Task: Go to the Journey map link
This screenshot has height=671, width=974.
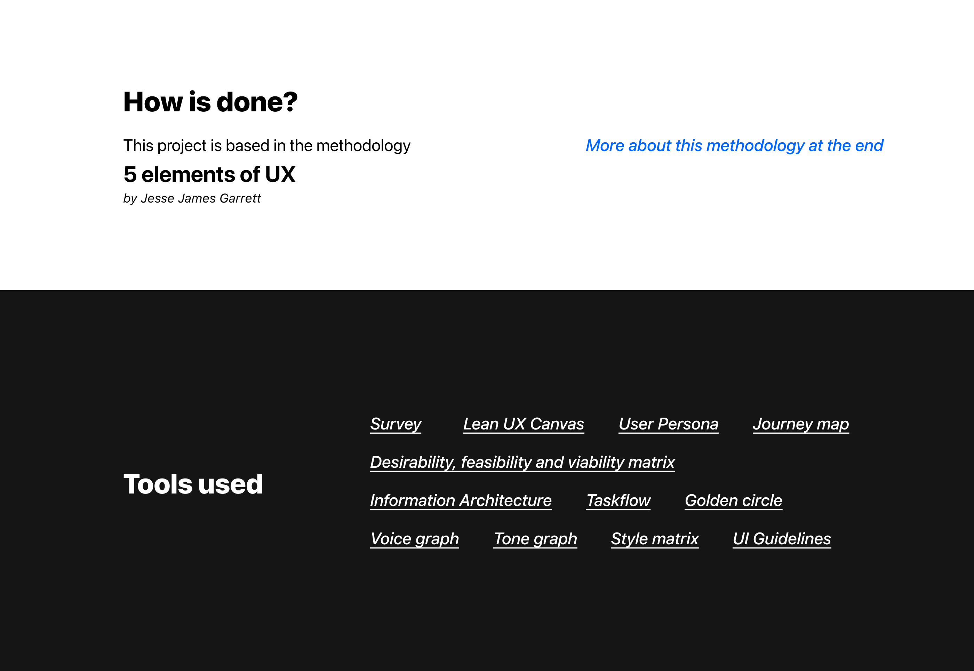Action: tap(800, 424)
